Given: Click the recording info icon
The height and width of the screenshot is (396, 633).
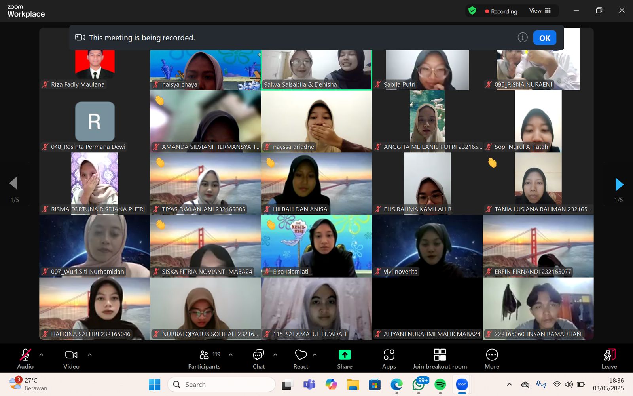Looking at the screenshot, I should pyautogui.click(x=523, y=38).
